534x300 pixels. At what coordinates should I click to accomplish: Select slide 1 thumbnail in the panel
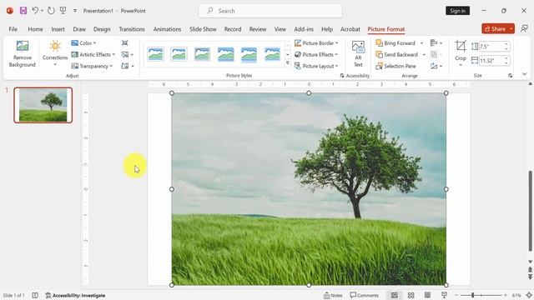[43, 105]
